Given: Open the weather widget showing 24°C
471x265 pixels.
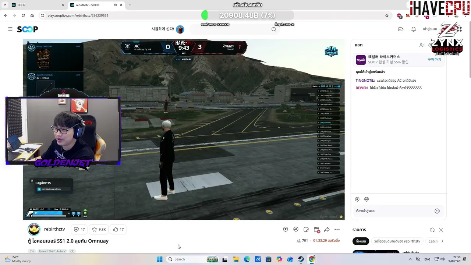Looking at the screenshot, I should tap(17, 259).
